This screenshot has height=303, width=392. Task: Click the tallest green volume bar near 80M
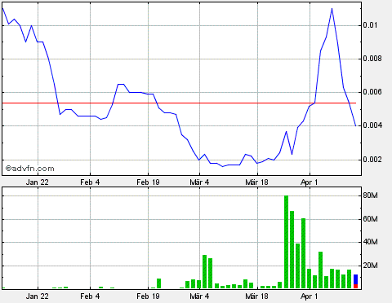click(x=286, y=242)
